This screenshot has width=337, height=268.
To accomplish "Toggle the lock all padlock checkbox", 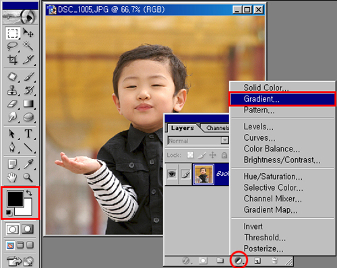I will 224,155.
